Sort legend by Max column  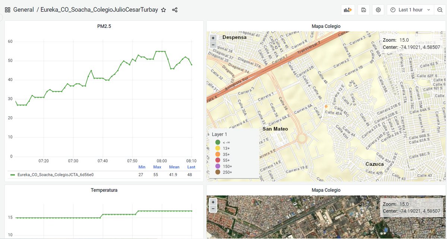click(157, 167)
